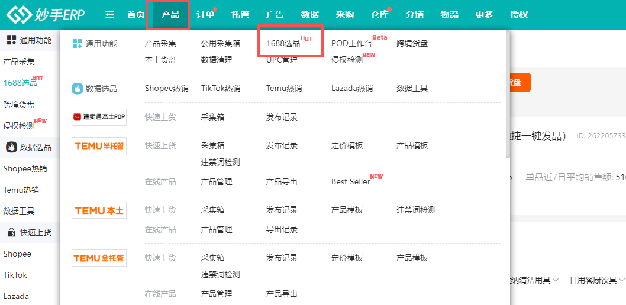Click the dropdown panel vertical scrollbar
The image size is (626, 305).
point(508,95)
